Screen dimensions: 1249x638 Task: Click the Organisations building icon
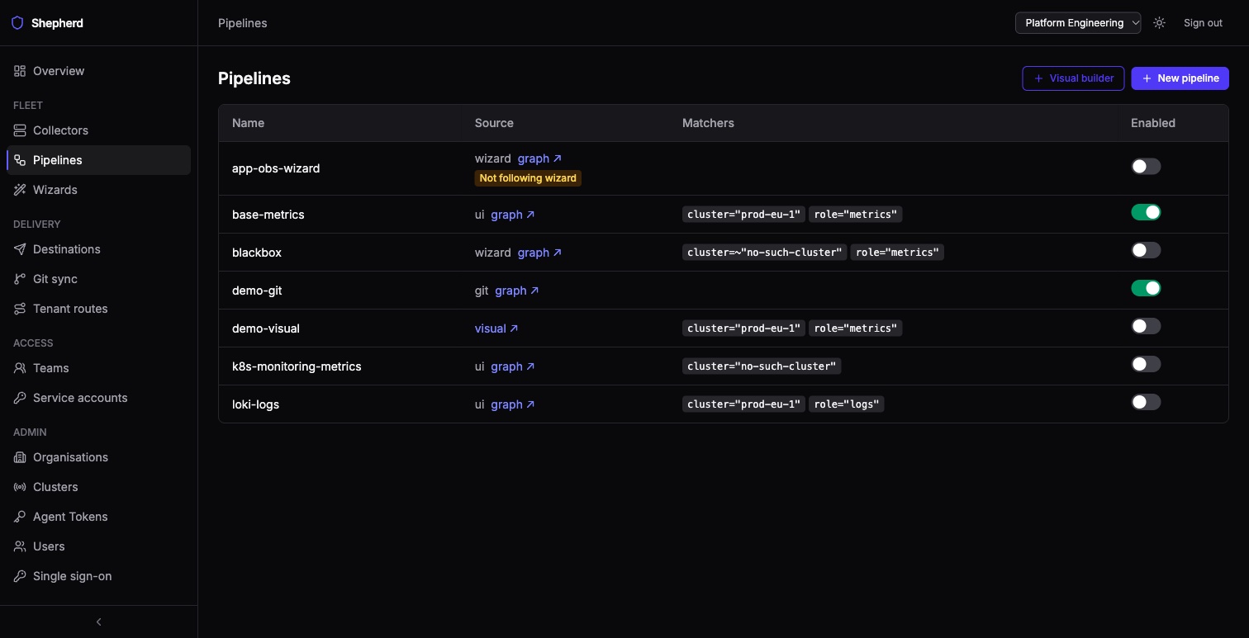pyautogui.click(x=20, y=457)
